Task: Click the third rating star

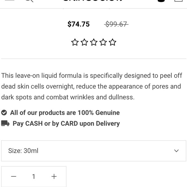Action: tap(94, 42)
